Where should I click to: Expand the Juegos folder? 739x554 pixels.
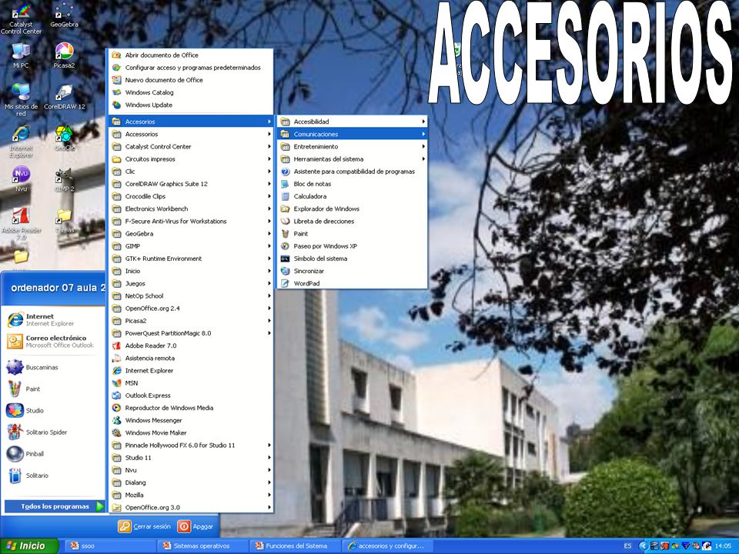191,284
